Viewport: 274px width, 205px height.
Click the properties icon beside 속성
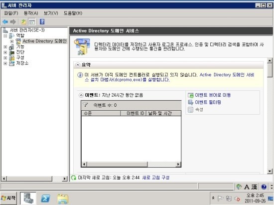pos(190,110)
